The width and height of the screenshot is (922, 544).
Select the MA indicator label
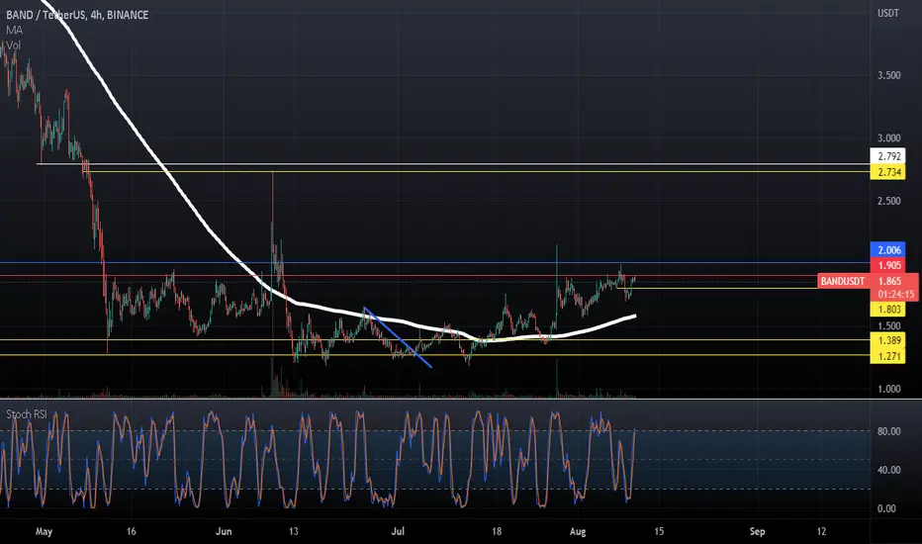tap(14, 30)
